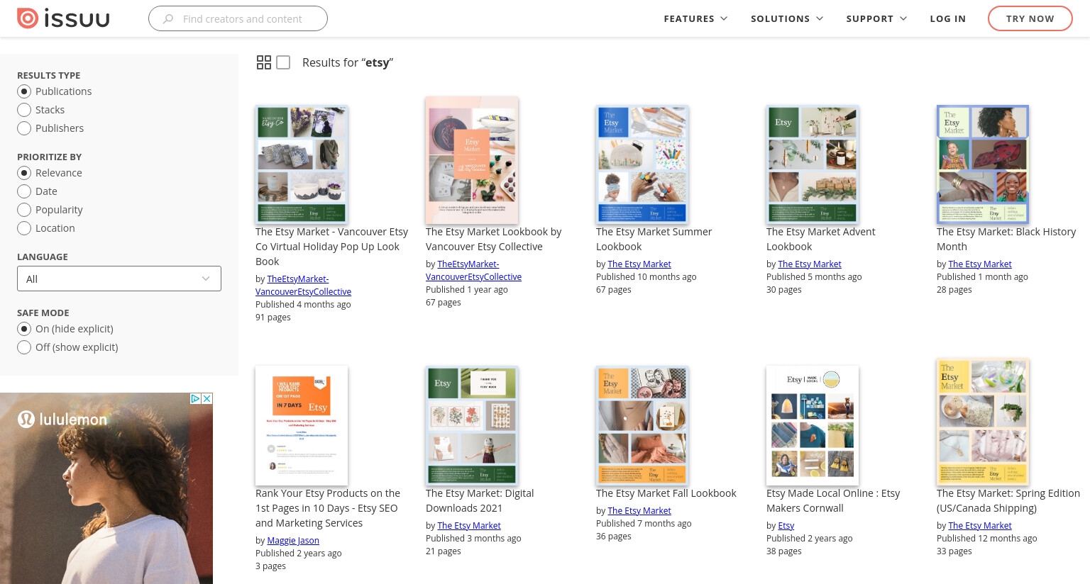
Task: Close the lululemon ad
Action: click(207, 398)
